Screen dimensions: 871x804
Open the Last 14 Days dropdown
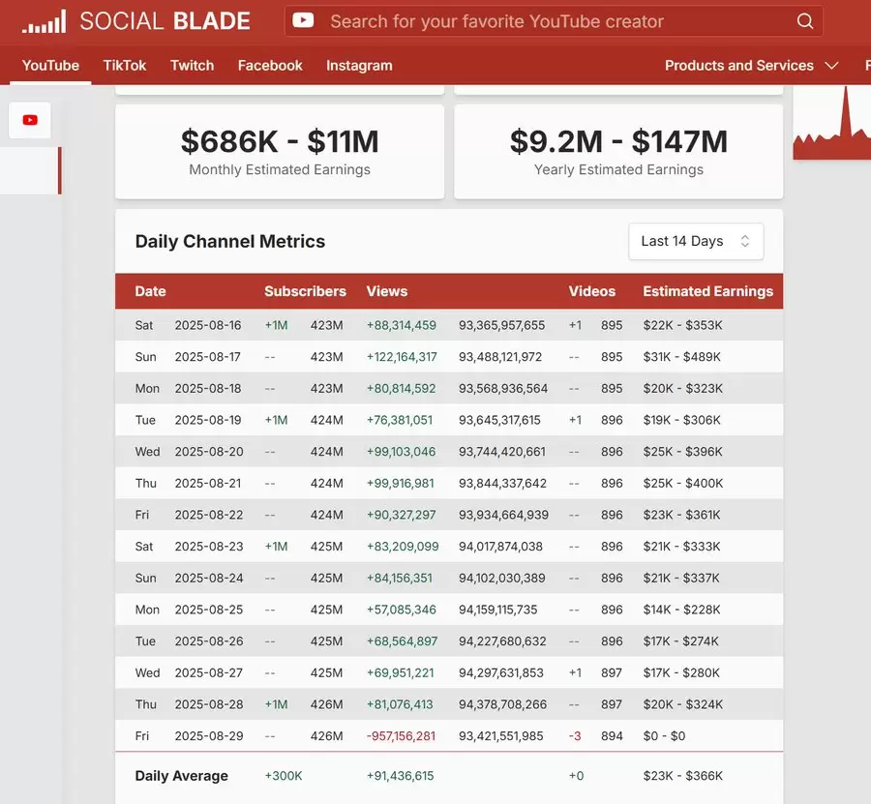pyautogui.click(x=696, y=241)
